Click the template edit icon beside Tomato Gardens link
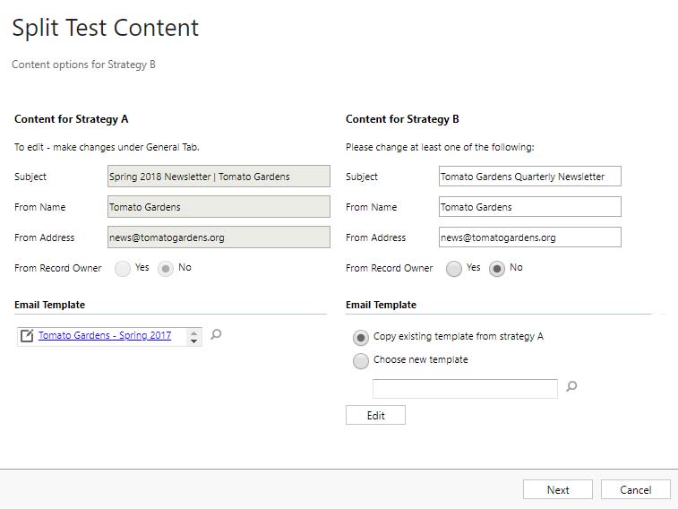 [x=27, y=336]
